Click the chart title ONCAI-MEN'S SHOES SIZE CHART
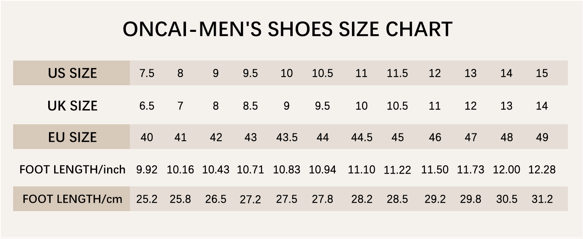Image resolution: width=583 pixels, height=239 pixels. click(x=287, y=29)
